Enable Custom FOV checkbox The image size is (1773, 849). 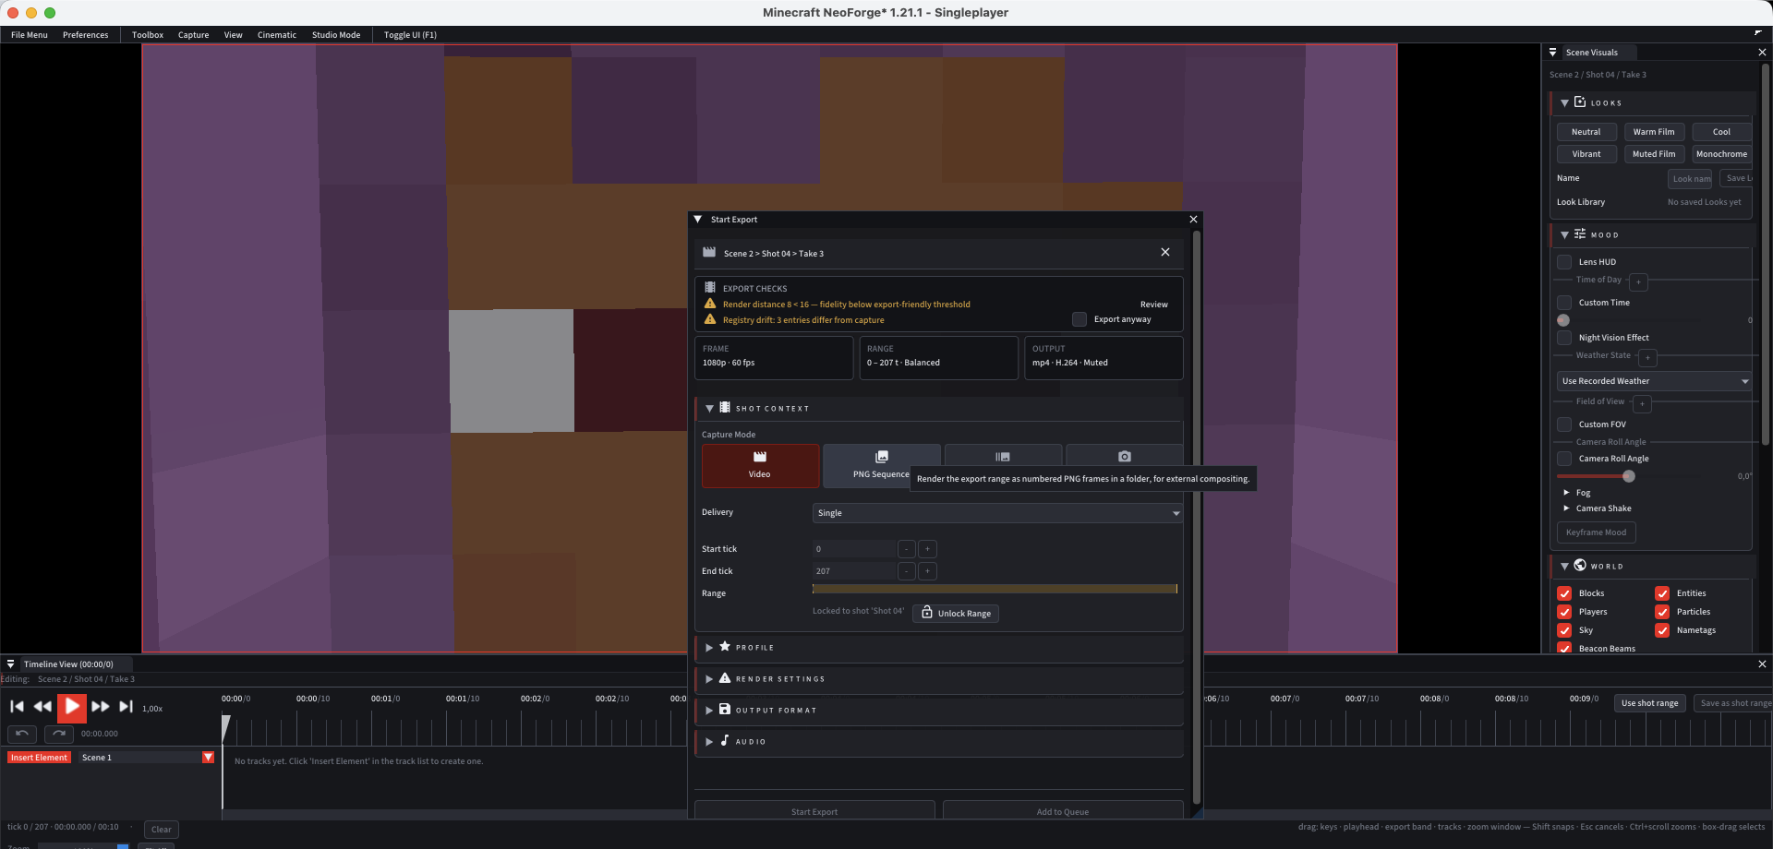point(1564,424)
